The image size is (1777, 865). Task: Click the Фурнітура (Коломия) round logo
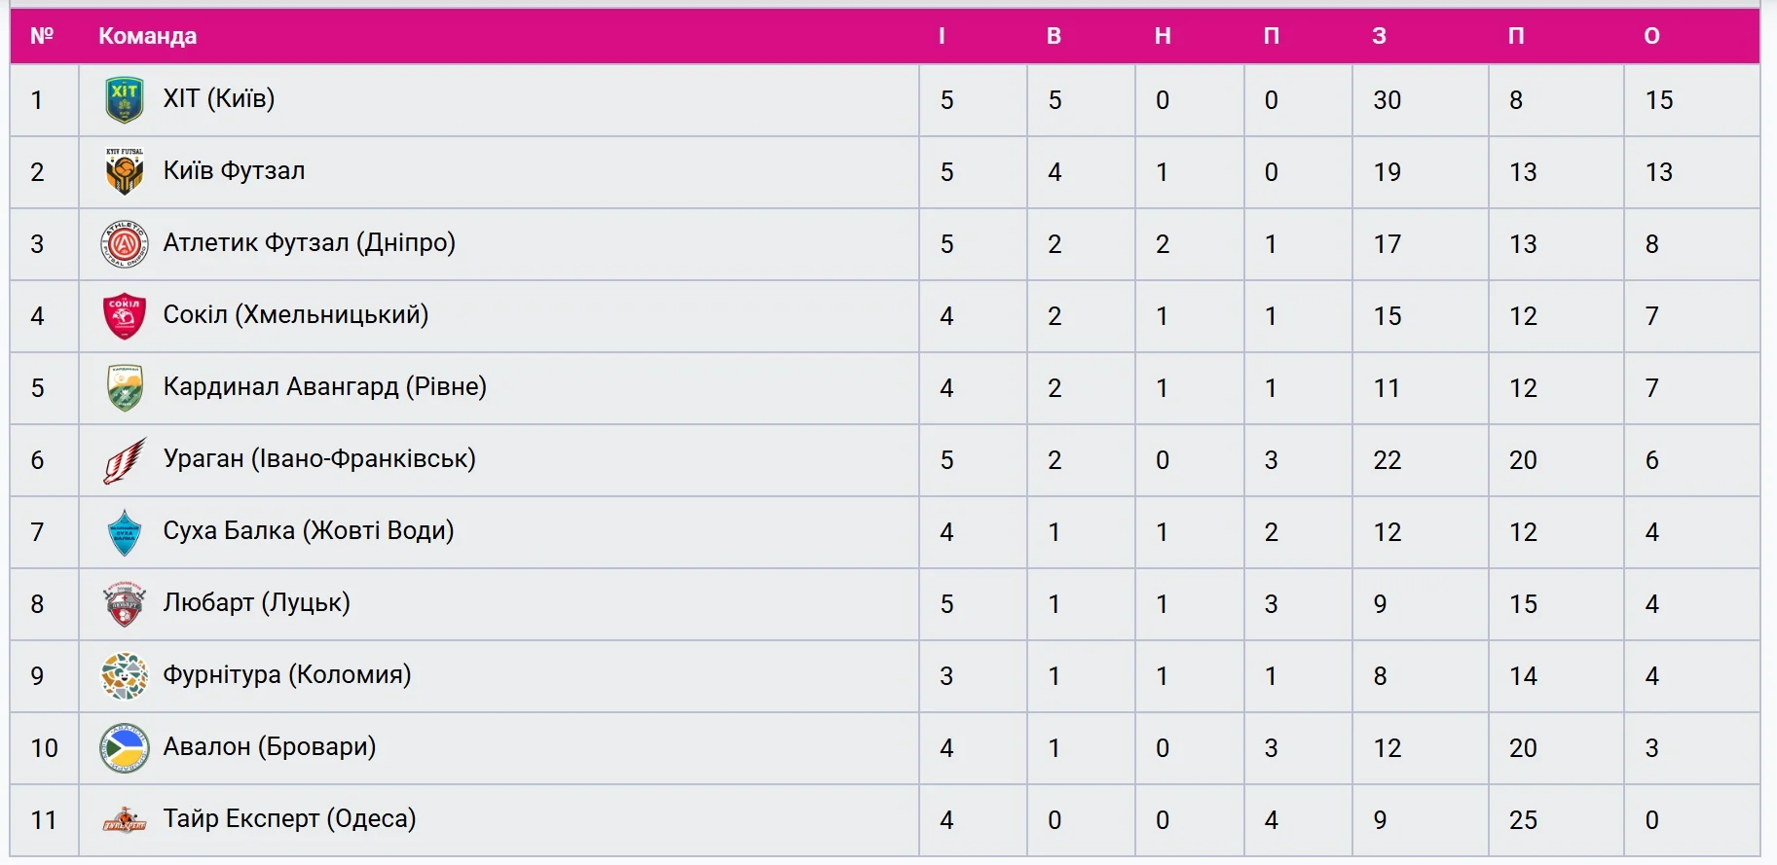point(125,676)
